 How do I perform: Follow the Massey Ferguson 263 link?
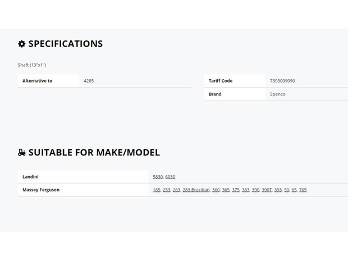click(x=176, y=190)
